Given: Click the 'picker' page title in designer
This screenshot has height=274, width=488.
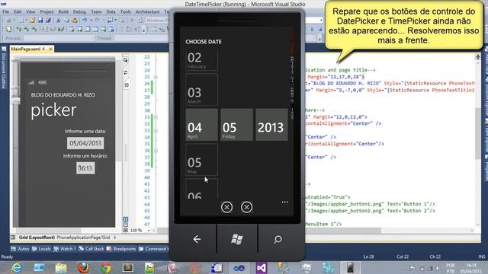Looking at the screenshot, I should coord(53,110).
